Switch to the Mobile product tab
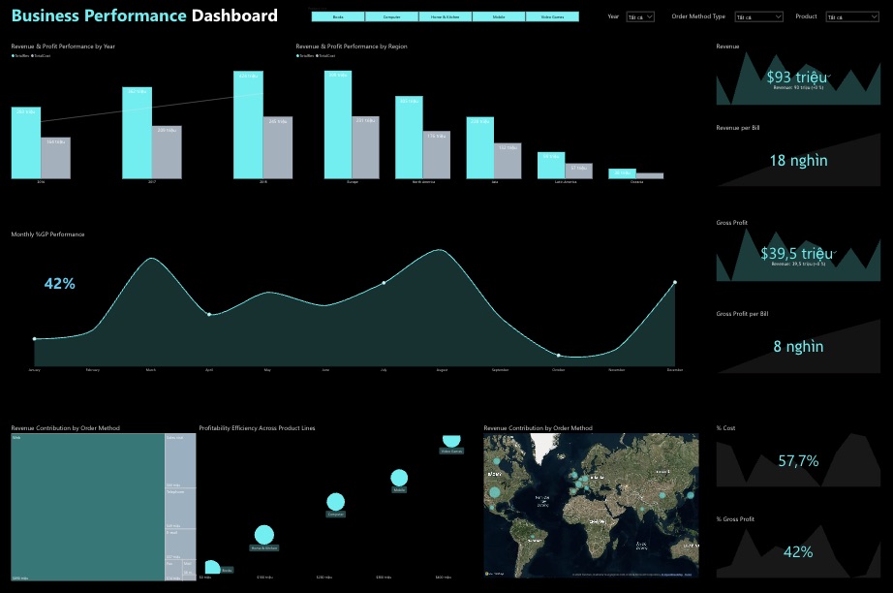This screenshot has width=893, height=593. point(499,16)
